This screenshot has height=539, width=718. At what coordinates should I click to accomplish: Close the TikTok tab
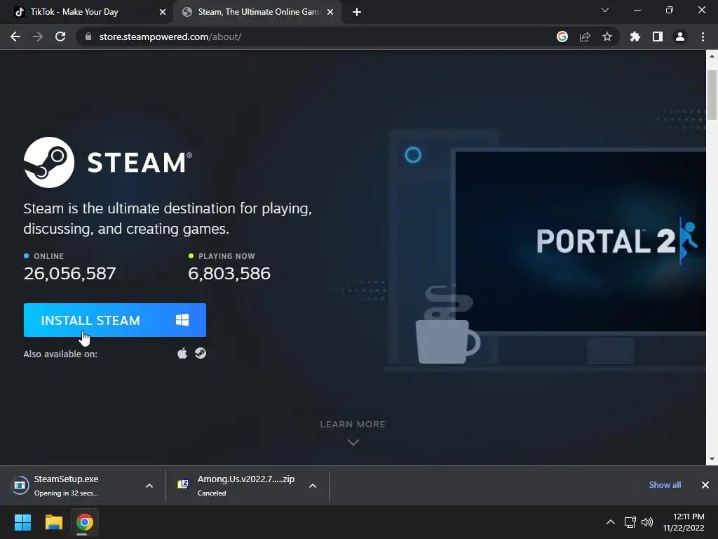pyautogui.click(x=163, y=12)
